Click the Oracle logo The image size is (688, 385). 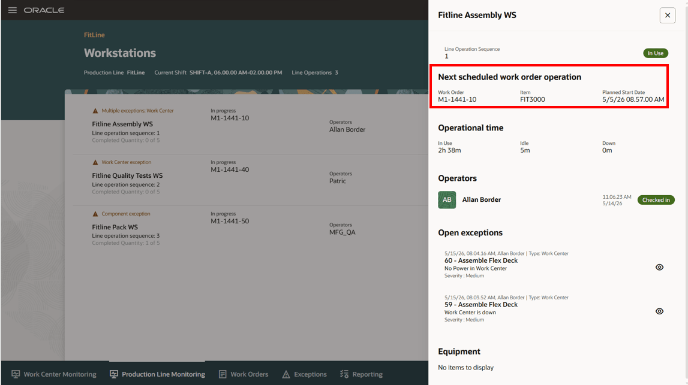pyautogui.click(x=44, y=10)
